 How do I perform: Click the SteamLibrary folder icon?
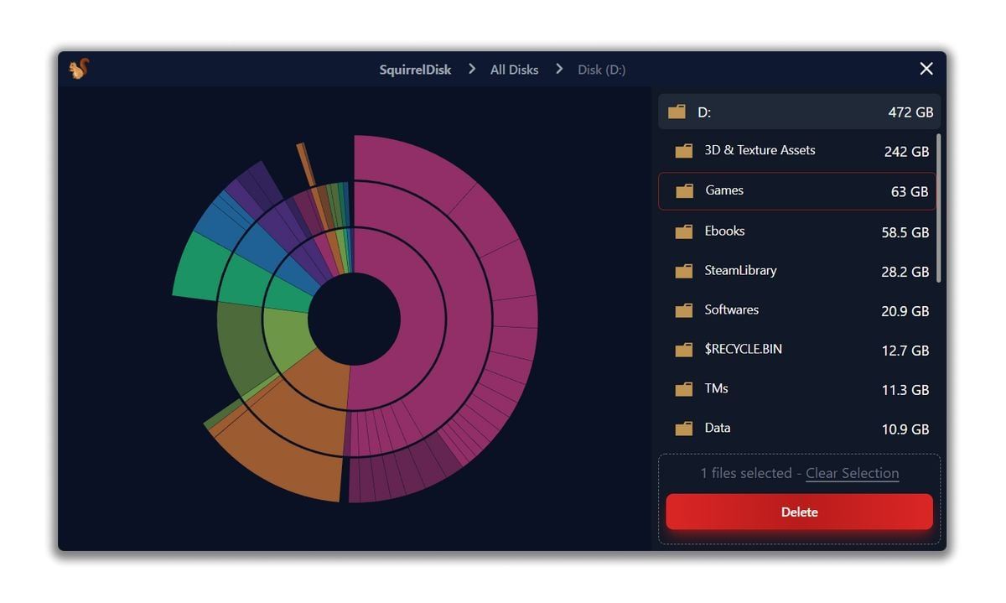[684, 271]
